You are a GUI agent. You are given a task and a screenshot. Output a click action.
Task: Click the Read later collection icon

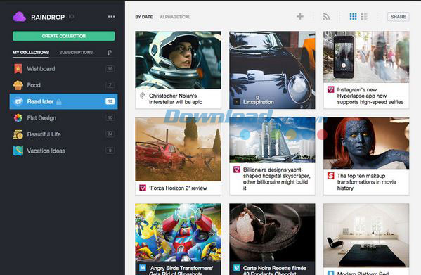coord(18,101)
